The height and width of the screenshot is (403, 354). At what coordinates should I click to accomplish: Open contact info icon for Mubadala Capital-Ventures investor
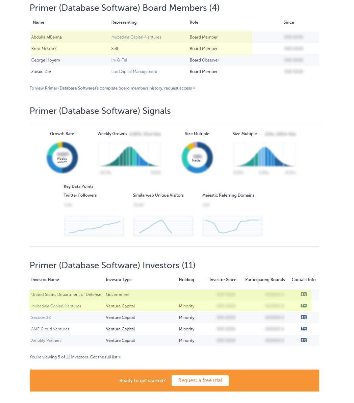[x=303, y=306]
